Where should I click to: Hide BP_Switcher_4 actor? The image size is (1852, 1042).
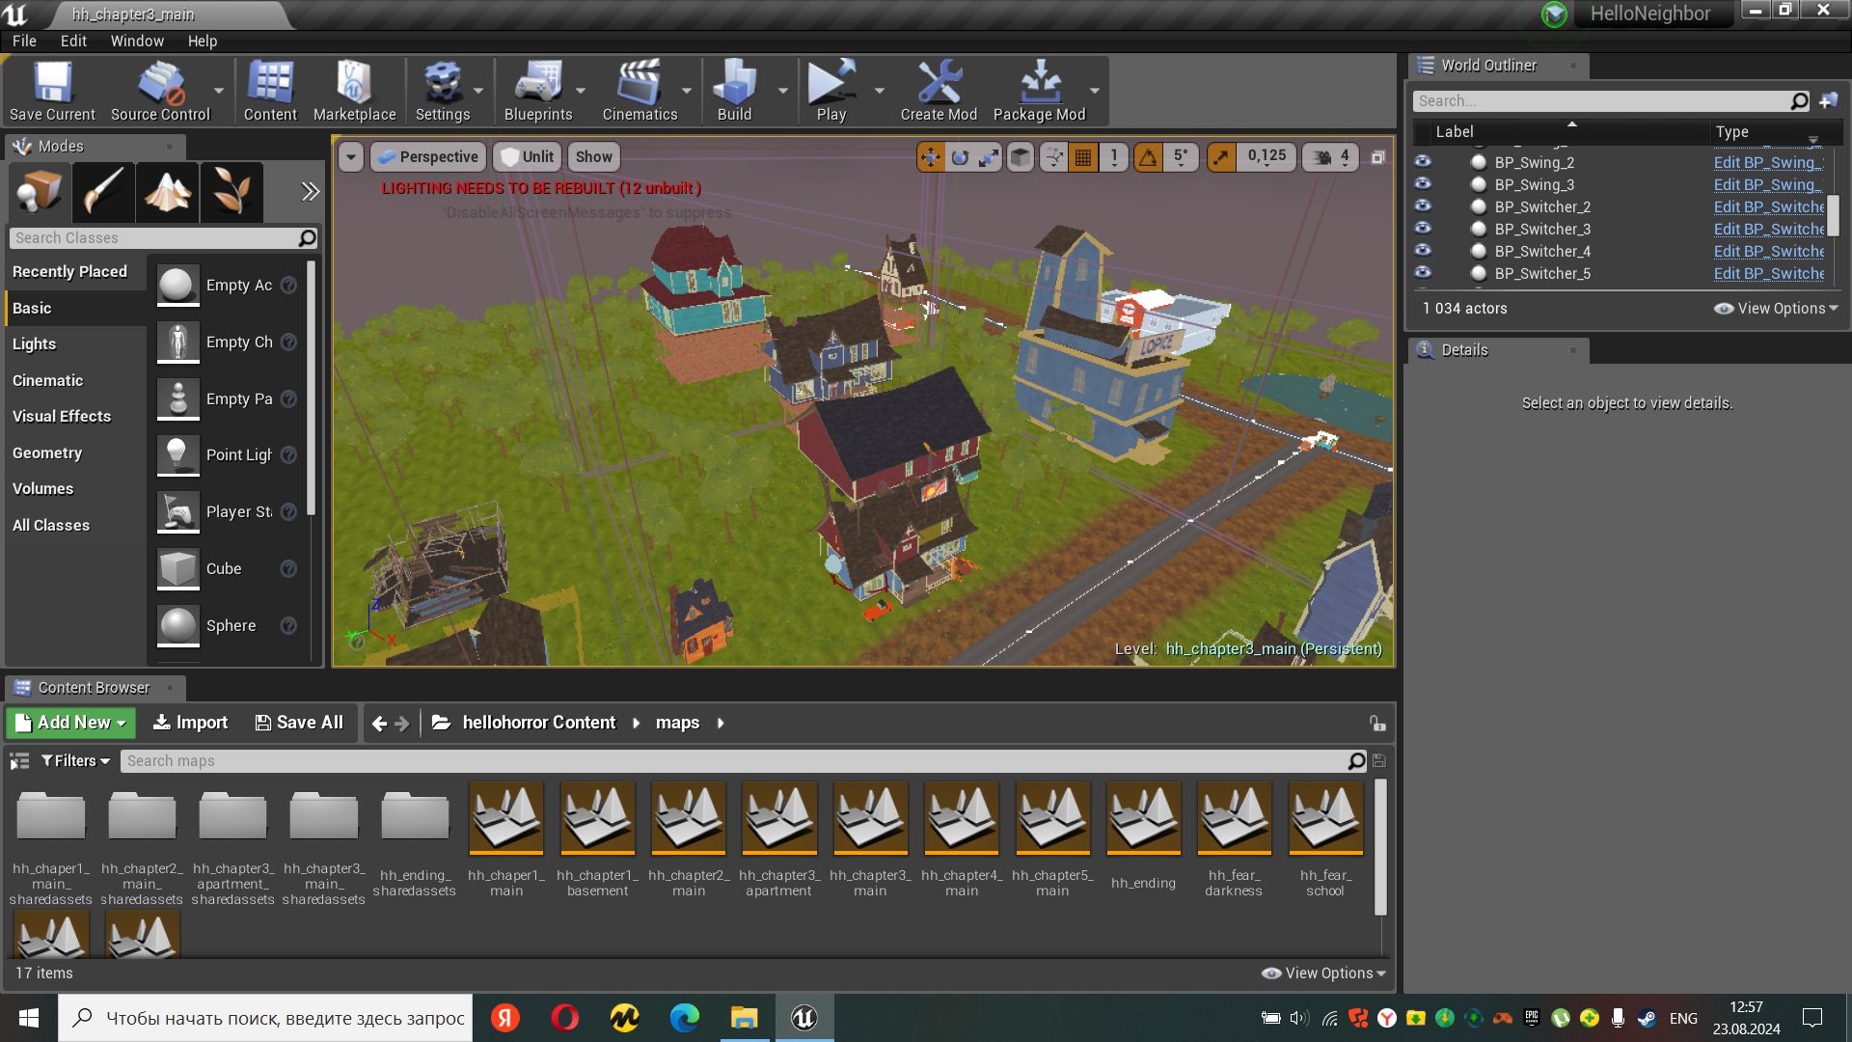click(x=1423, y=251)
